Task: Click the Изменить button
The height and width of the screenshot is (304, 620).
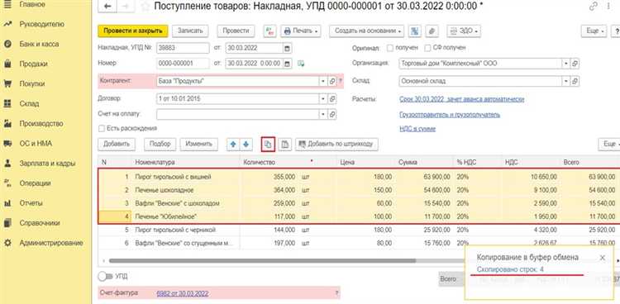Action: [198, 145]
